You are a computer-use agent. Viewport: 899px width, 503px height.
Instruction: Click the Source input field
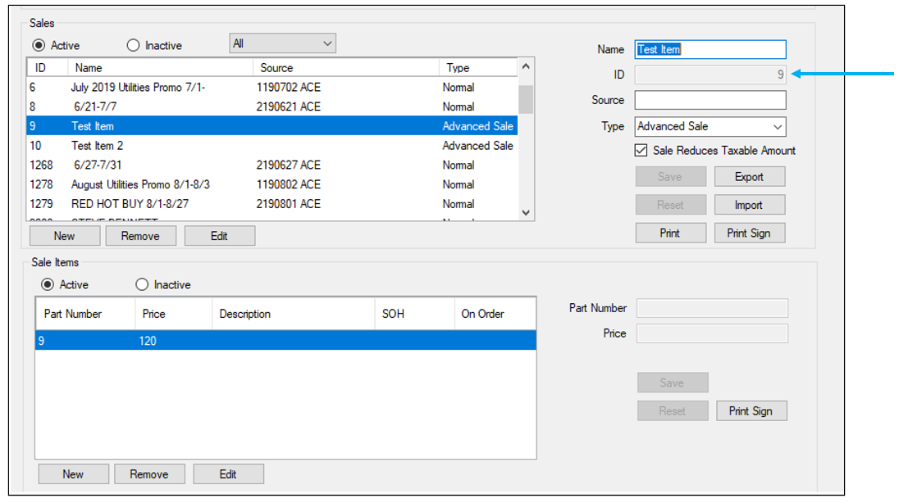(710, 100)
